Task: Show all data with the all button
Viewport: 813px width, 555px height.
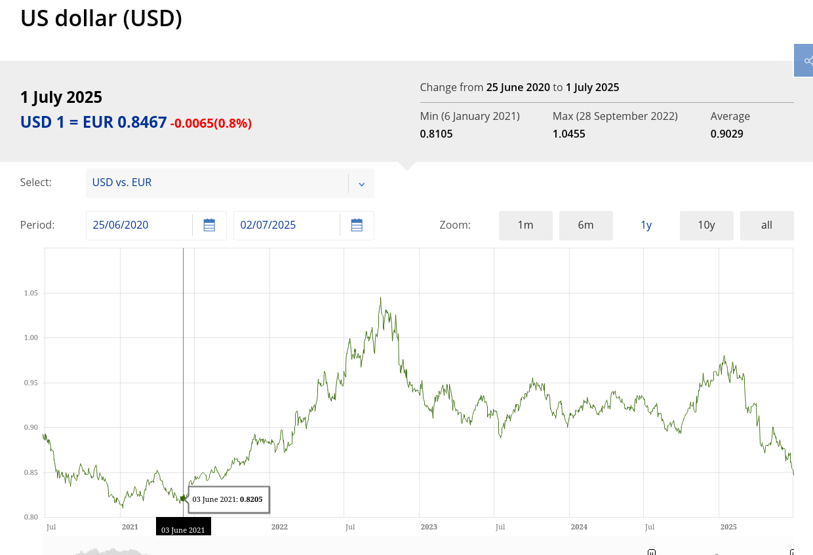Action: tap(767, 225)
